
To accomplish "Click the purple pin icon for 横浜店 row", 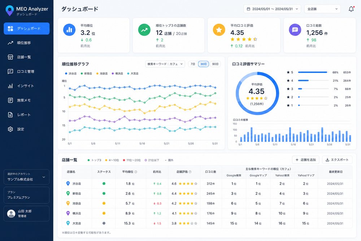I will coord(68,213).
